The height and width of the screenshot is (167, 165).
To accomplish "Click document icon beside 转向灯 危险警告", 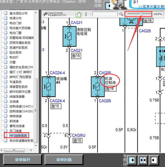I will coord(5,77).
